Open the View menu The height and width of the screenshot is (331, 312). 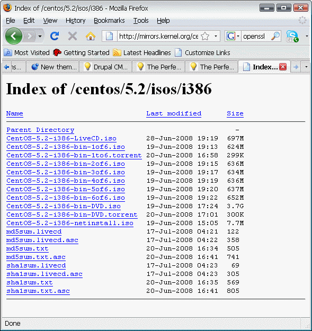click(x=50, y=21)
